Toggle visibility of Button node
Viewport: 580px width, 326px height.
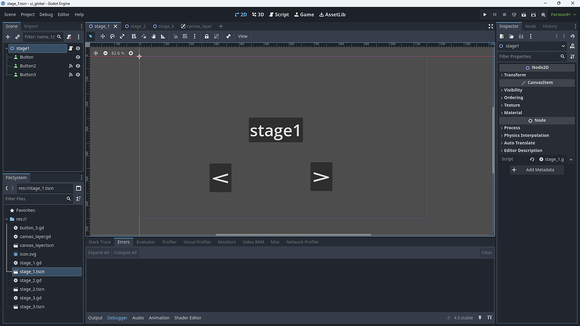78,57
